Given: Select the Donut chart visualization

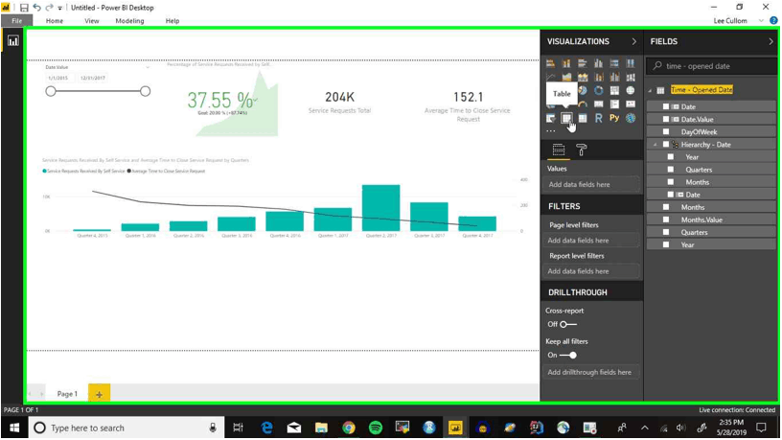Looking at the screenshot, I should (x=598, y=90).
